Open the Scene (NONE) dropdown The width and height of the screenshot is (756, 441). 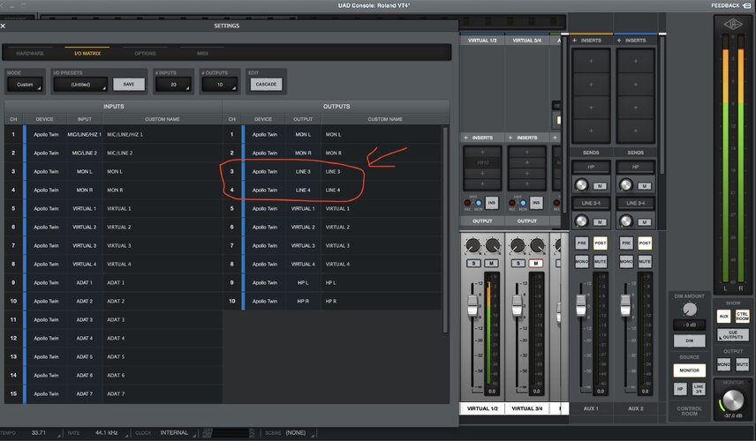pos(299,433)
